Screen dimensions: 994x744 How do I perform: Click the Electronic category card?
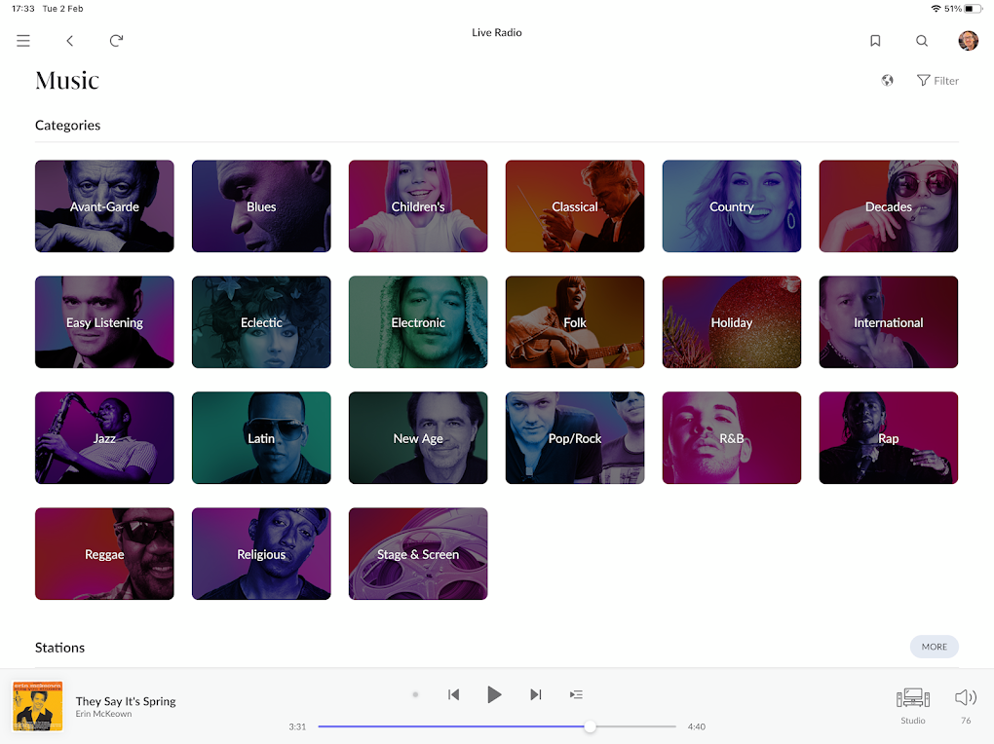pos(417,322)
